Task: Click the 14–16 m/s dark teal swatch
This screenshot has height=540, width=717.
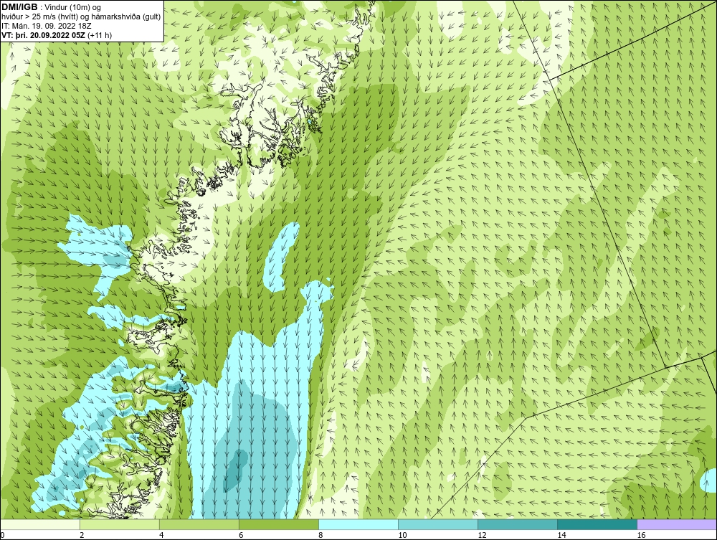Action: (x=597, y=524)
